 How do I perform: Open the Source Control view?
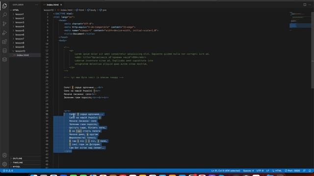tap(4, 24)
